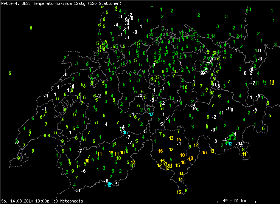Select the orange 15 above white -1
Screen dimensions: 280x204
[179, 140]
